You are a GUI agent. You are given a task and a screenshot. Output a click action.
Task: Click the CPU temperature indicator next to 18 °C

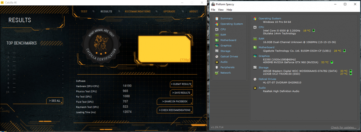coord(313,31)
